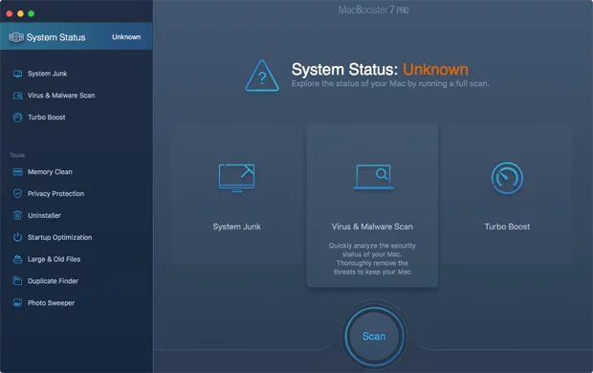The height and width of the screenshot is (373, 593).
Task: Click the Duplicate Finder folder icon
Action: [17, 280]
